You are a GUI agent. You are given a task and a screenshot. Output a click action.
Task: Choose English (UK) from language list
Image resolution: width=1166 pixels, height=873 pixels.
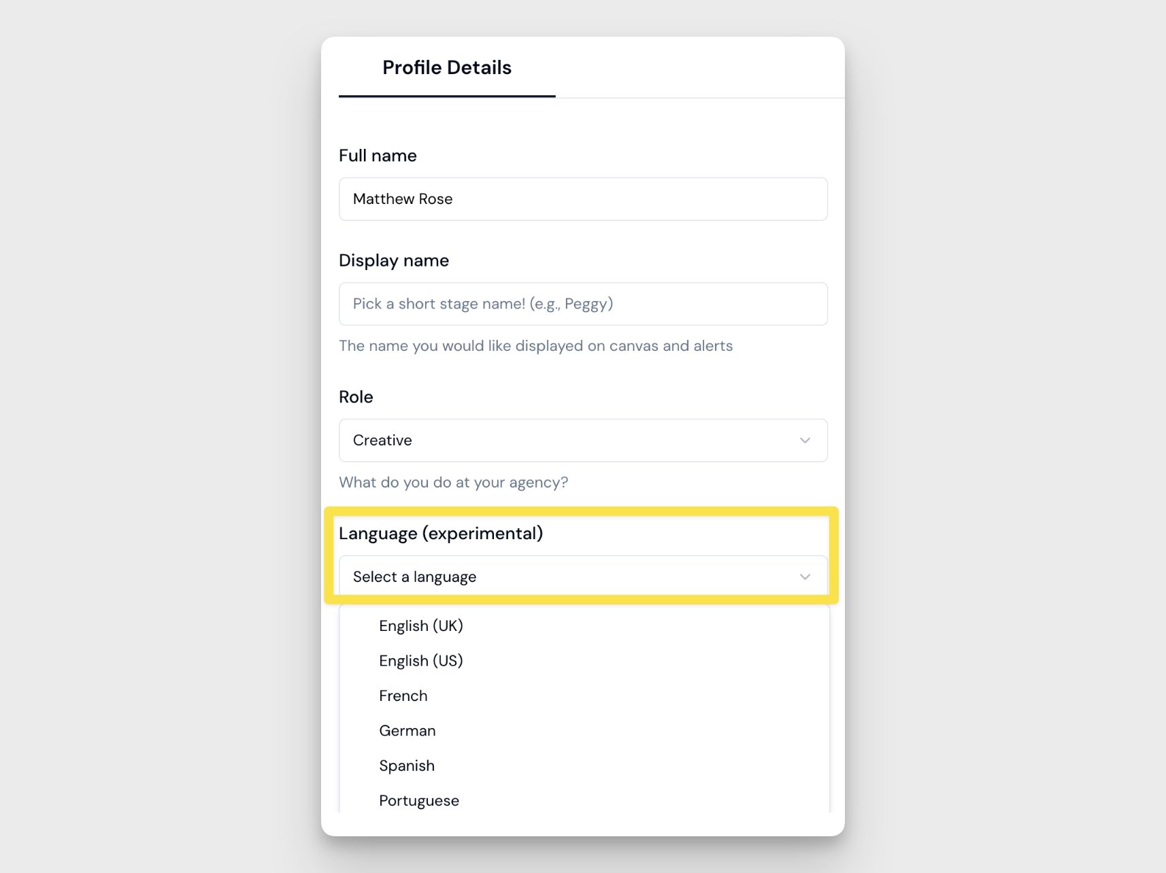coord(421,626)
